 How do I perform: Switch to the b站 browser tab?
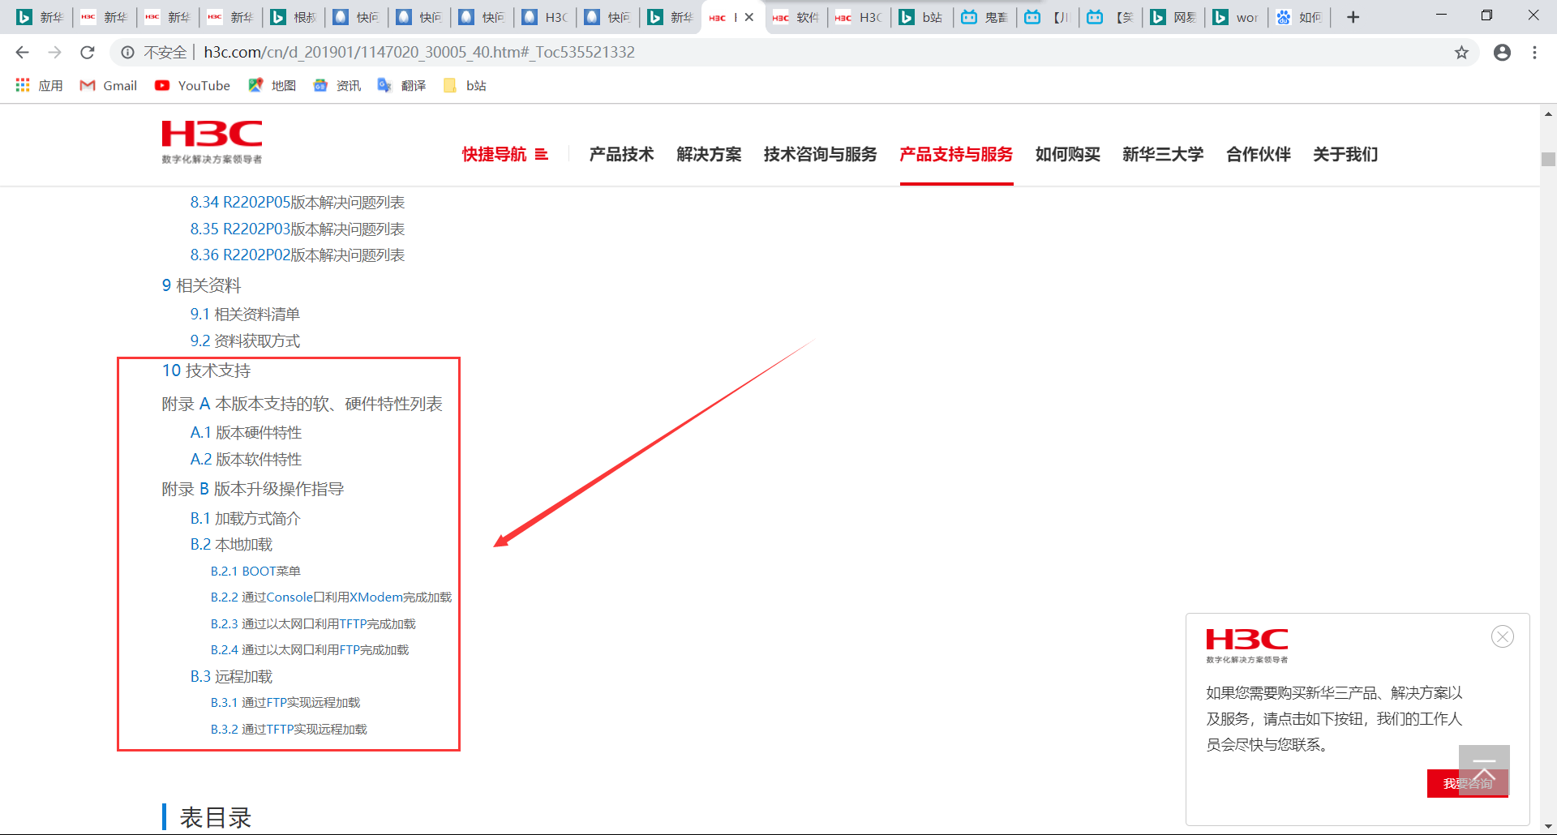[921, 17]
